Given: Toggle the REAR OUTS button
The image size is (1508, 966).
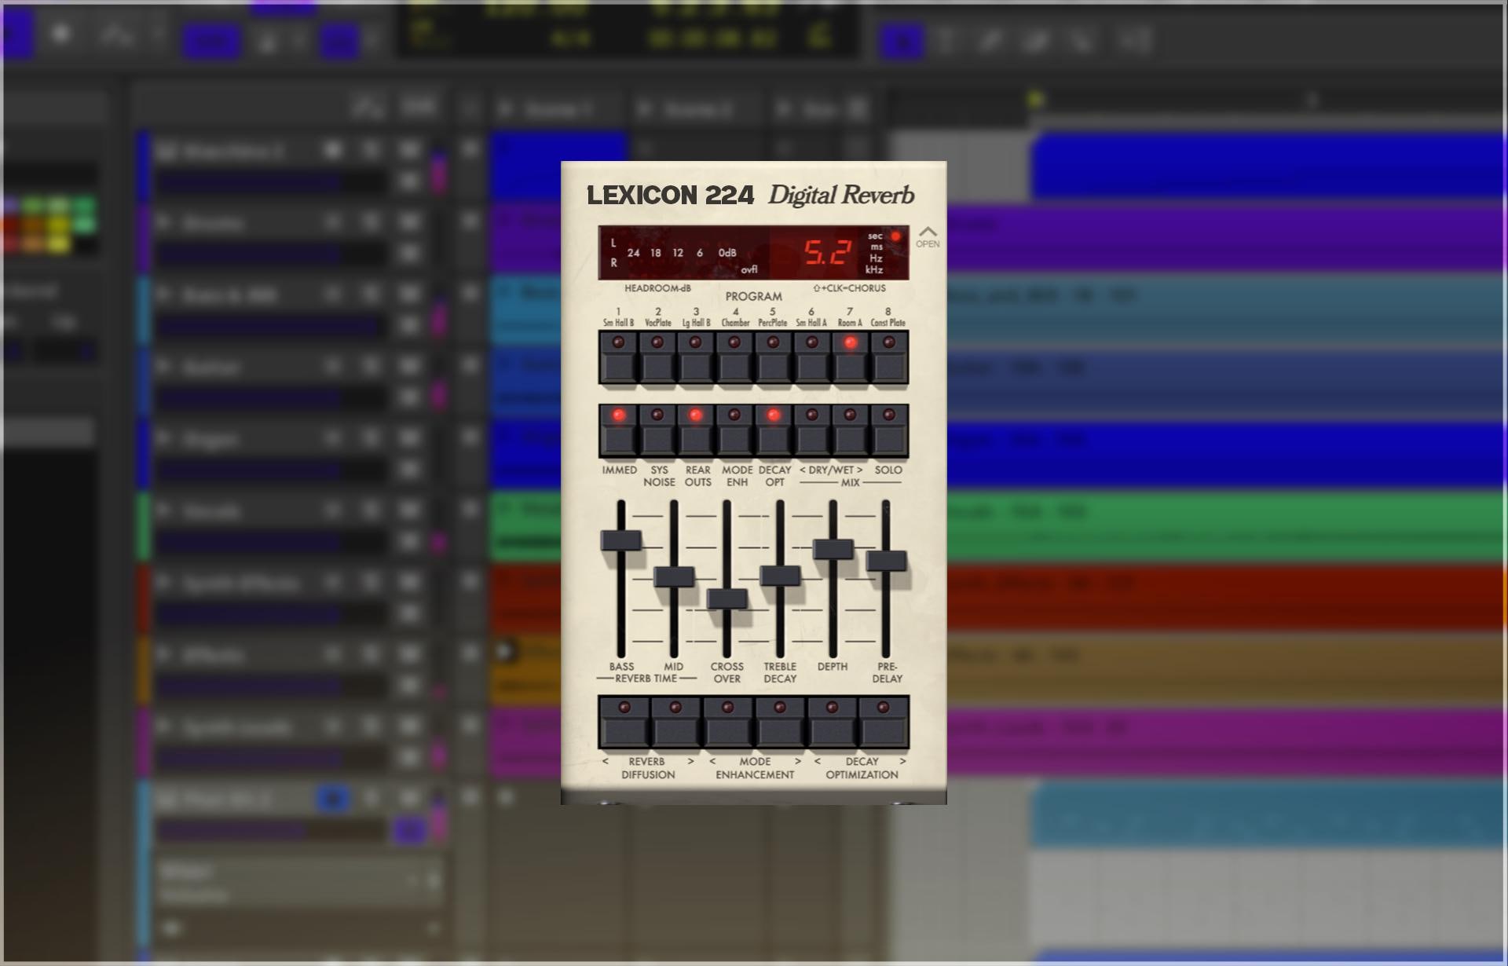Looking at the screenshot, I should coord(696,430).
